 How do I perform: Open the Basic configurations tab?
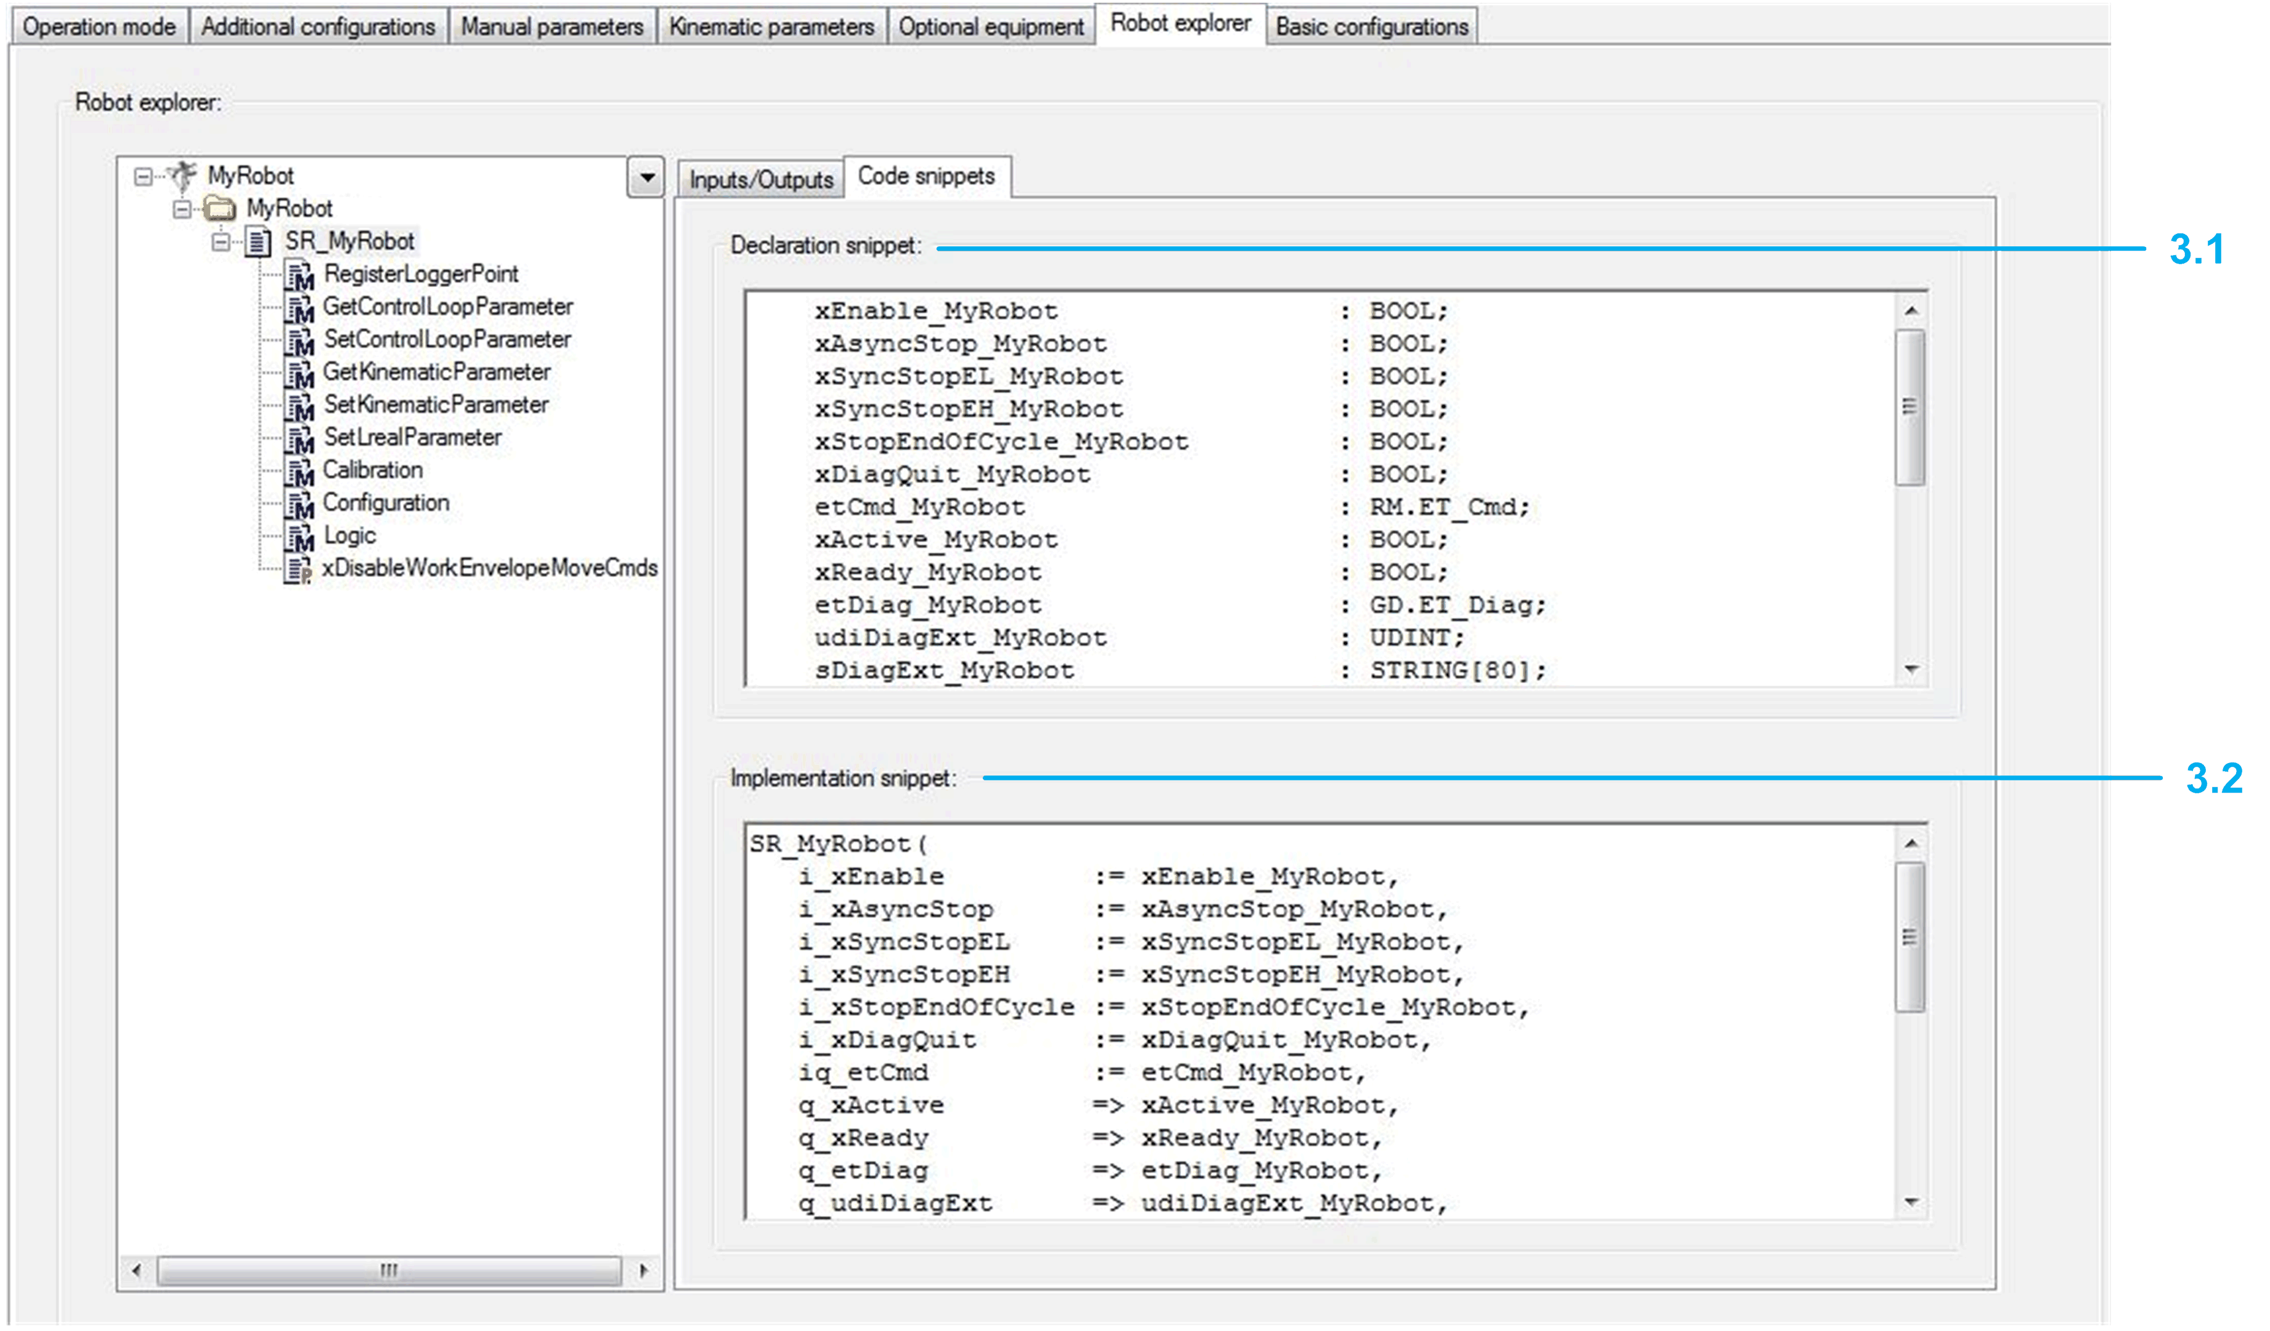tap(1371, 27)
